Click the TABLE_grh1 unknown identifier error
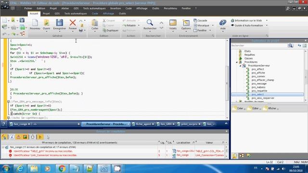The width and height of the screenshot is (308, 173). [x=43, y=151]
